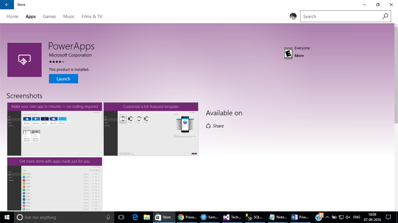The width and height of the screenshot is (398, 223).
Task: Switch to Word 'Pow...' document
Action: pyautogui.click(x=300, y=217)
